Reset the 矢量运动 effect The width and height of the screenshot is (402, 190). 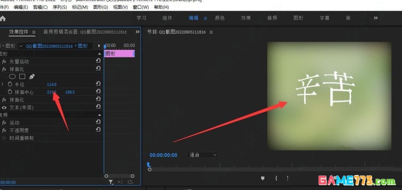click(98, 61)
